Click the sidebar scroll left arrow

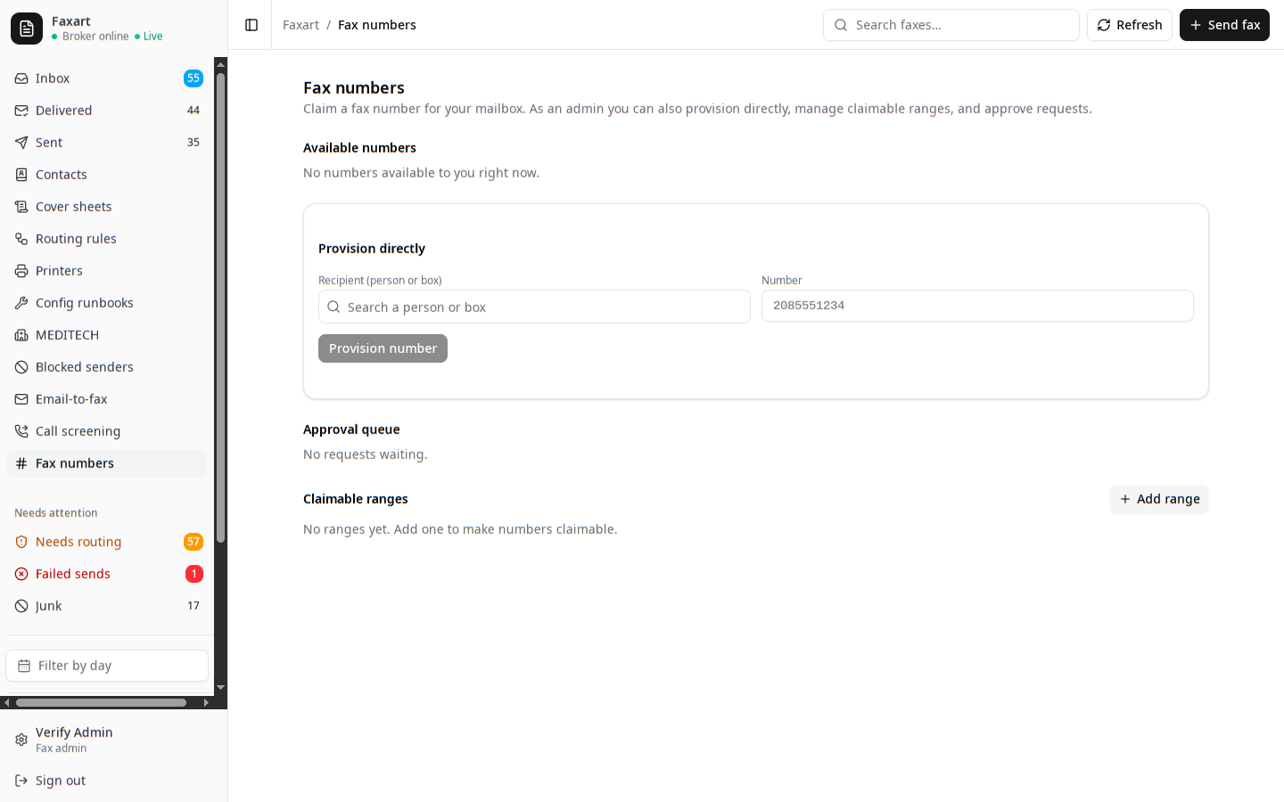pos(6,702)
